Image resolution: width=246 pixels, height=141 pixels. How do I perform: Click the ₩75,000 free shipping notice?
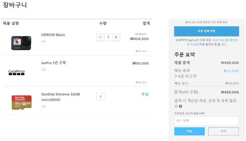pyautogui.click(x=206, y=22)
